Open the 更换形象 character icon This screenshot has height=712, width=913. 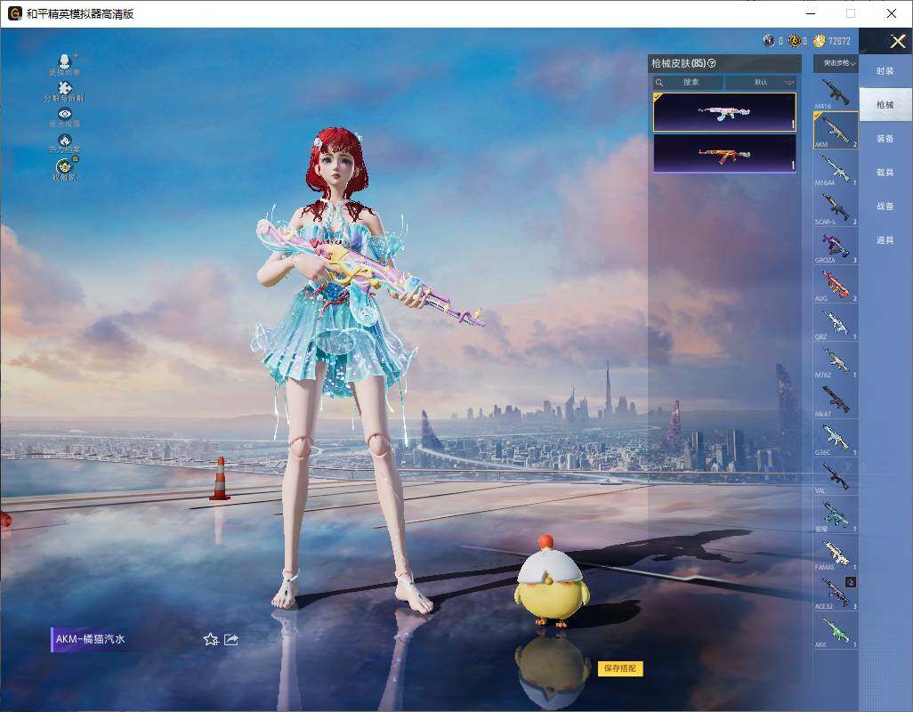click(x=65, y=63)
